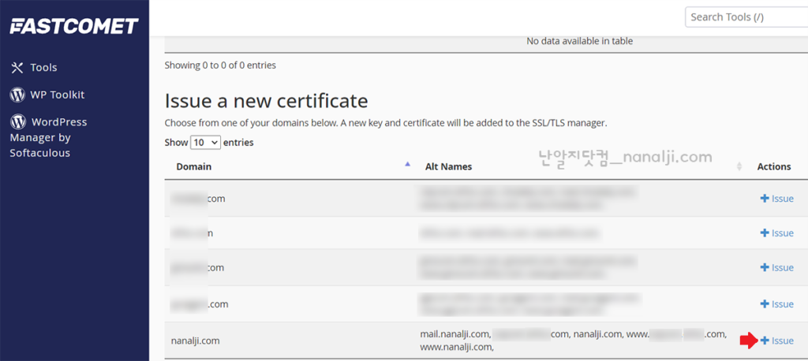Select the nanalji.com domain cell
Viewport: 808px width, 361px height.
(195, 341)
